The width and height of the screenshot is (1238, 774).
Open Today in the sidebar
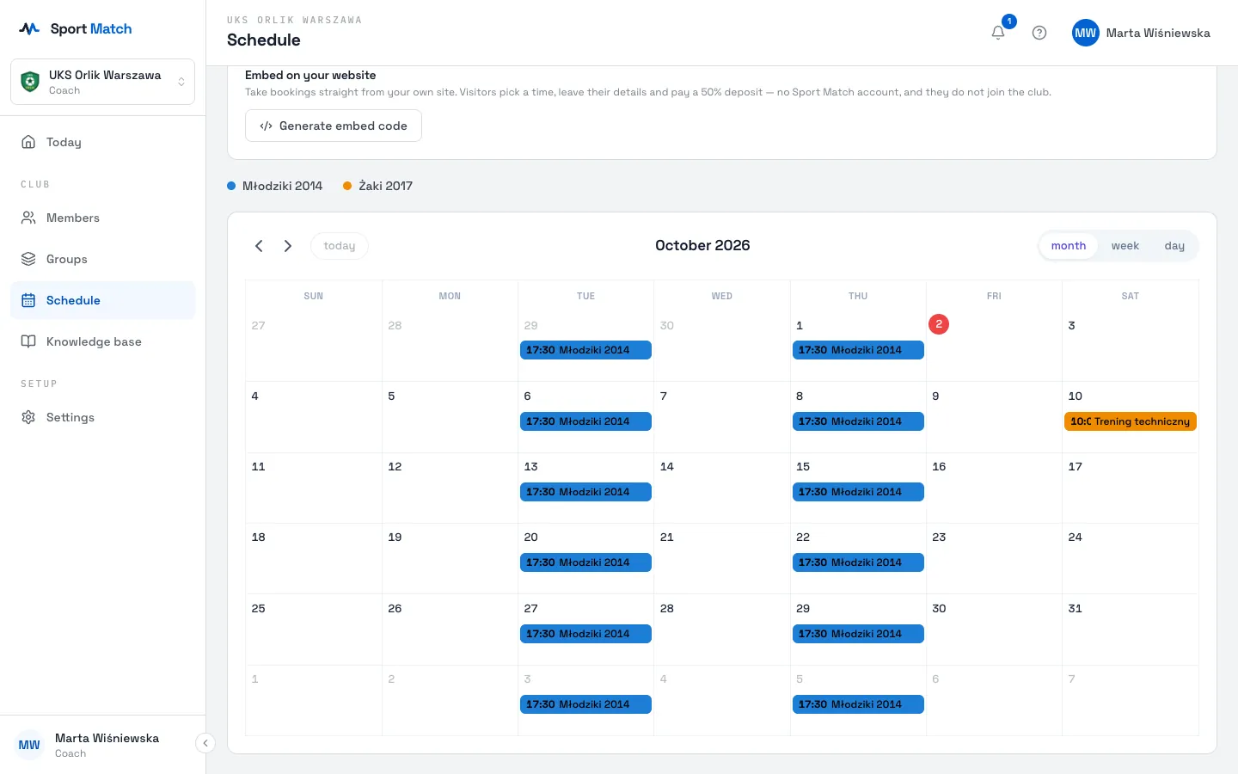click(102, 142)
